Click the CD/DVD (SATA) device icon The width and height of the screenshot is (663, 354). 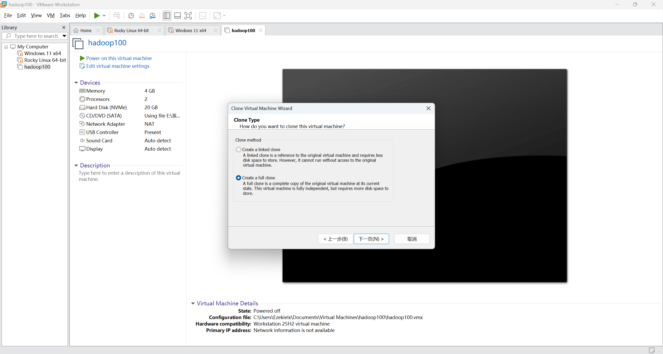(x=82, y=116)
